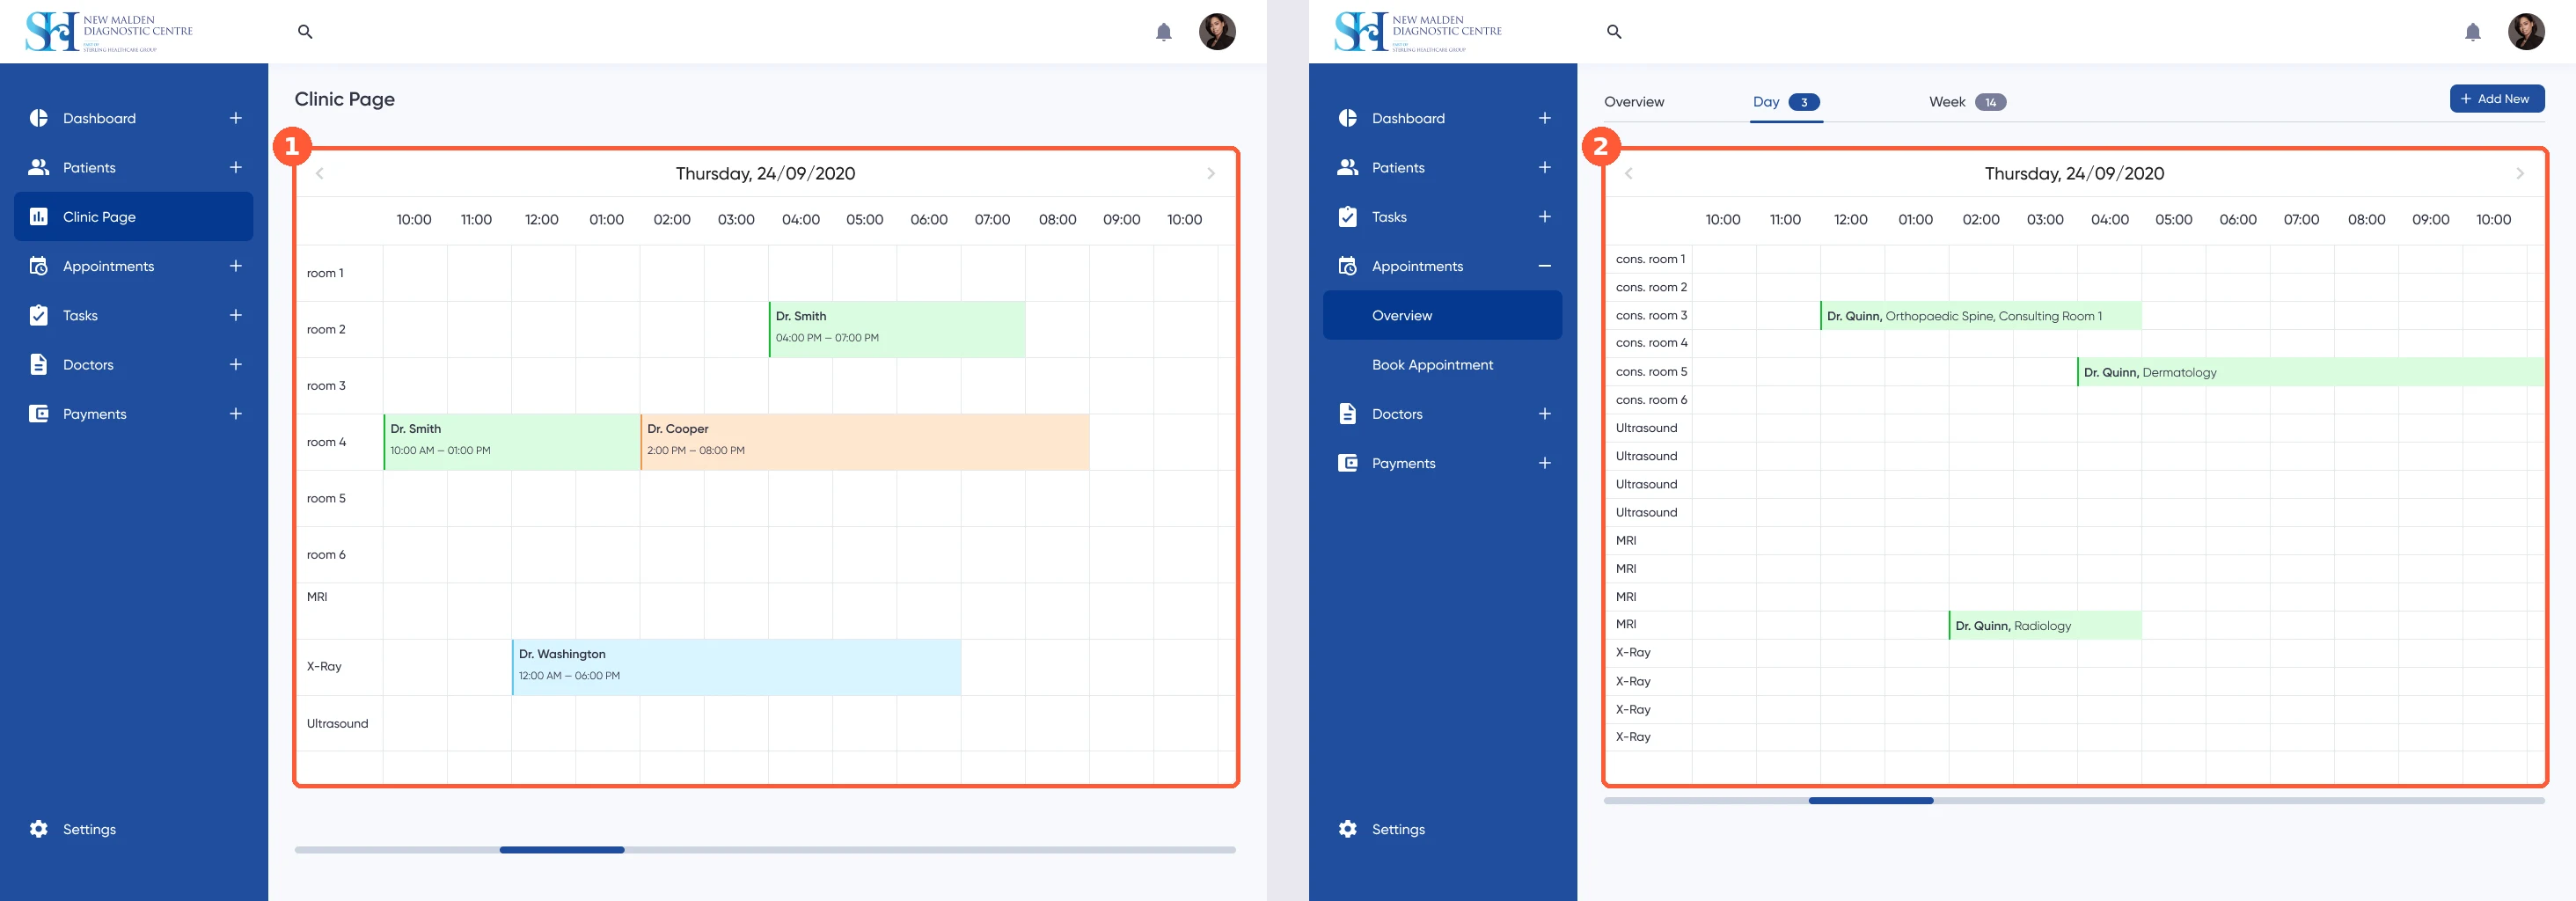Click Doctors document icon in left sidebar

point(39,364)
